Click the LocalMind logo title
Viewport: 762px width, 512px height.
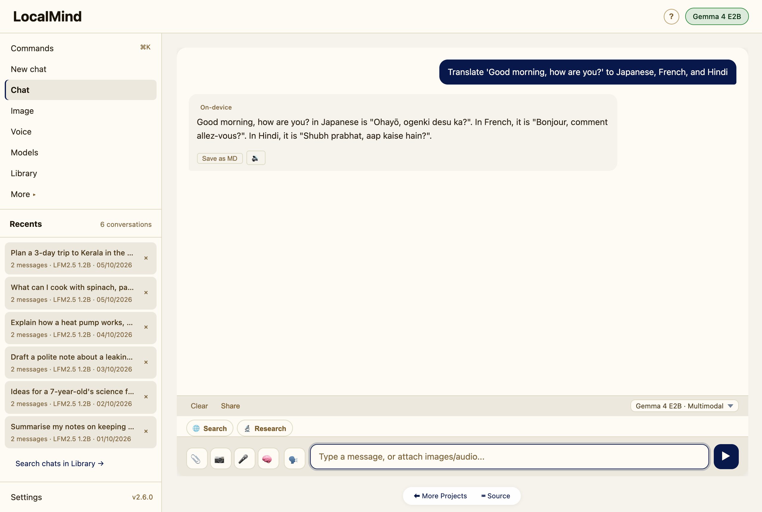(x=47, y=16)
